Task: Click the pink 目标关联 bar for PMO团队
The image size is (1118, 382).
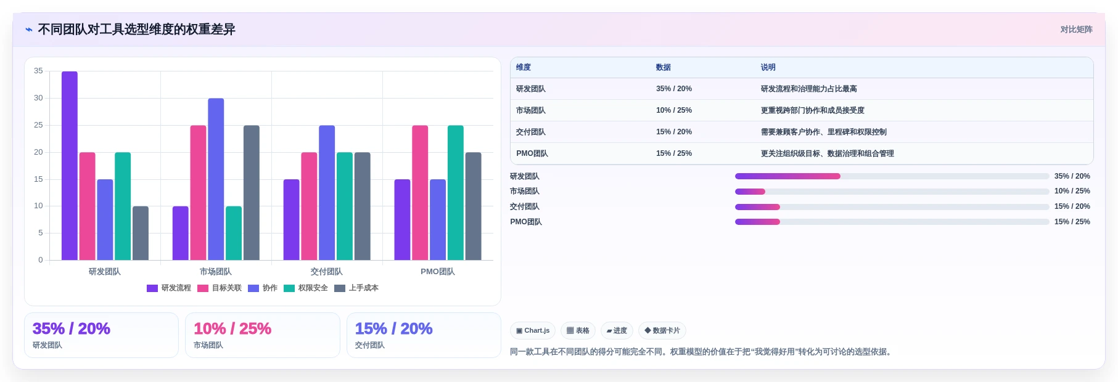Action: pyautogui.click(x=420, y=193)
